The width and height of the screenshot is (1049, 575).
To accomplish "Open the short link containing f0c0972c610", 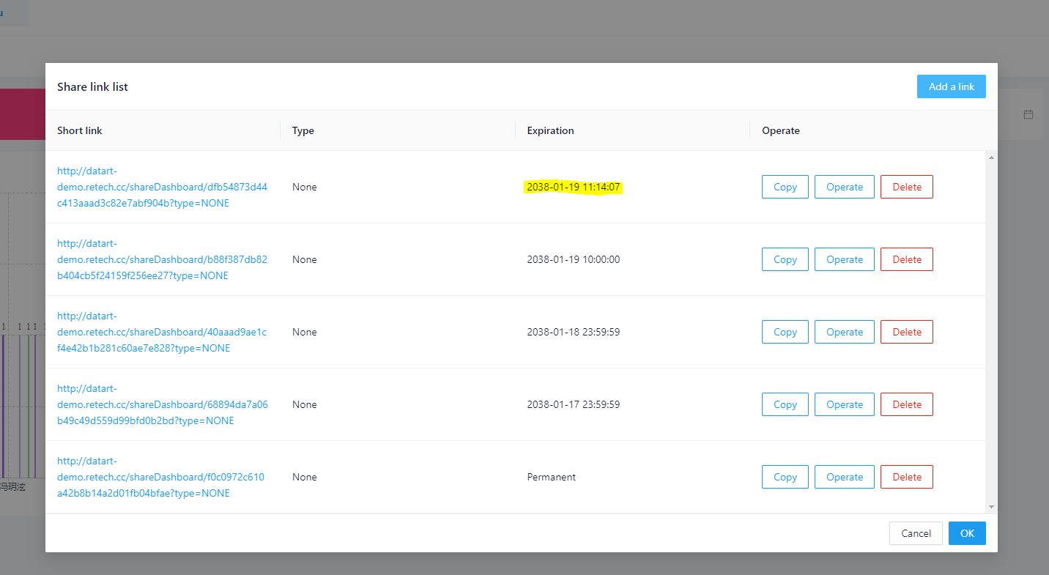I will coord(162,477).
